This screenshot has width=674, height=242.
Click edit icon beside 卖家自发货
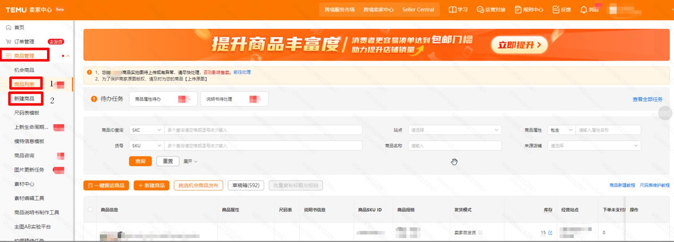[481, 233]
